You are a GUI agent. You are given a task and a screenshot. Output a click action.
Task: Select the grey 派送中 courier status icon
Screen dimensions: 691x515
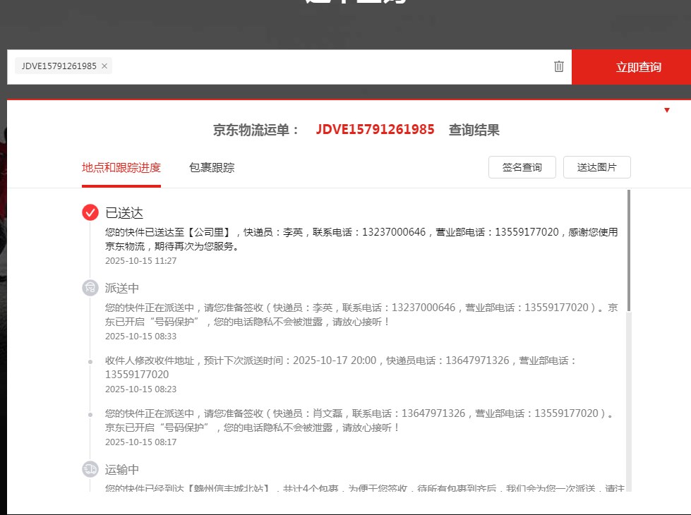coord(90,288)
